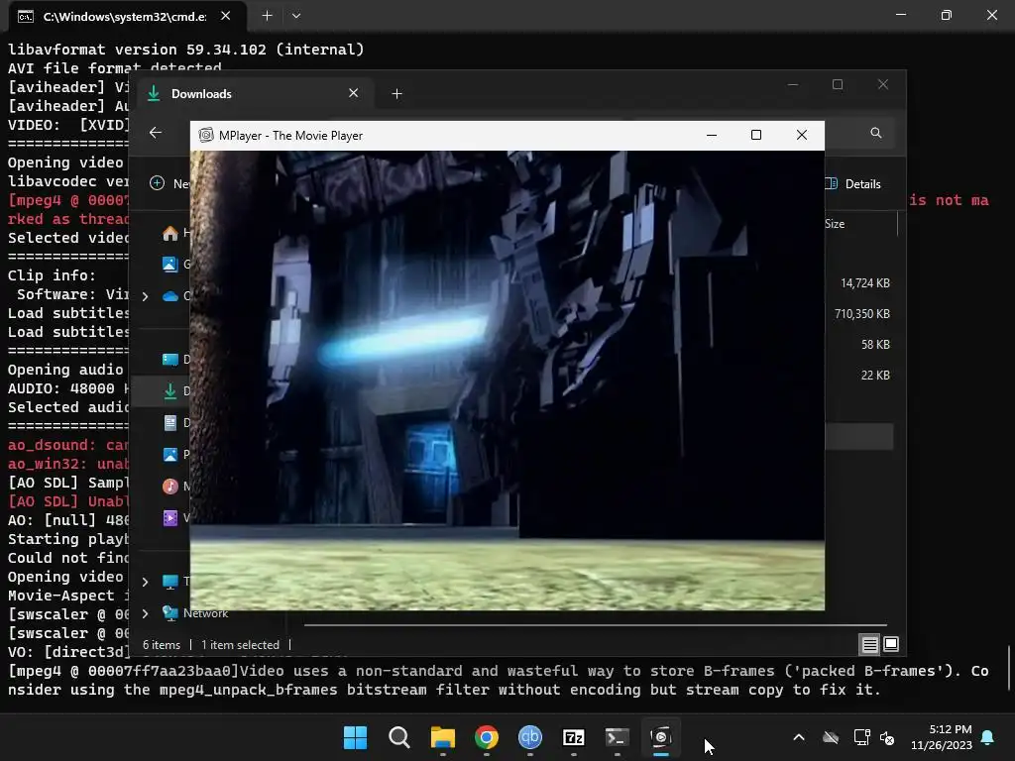Open Desktop in navigation pane
This screenshot has width=1015, height=761.
(x=170, y=359)
